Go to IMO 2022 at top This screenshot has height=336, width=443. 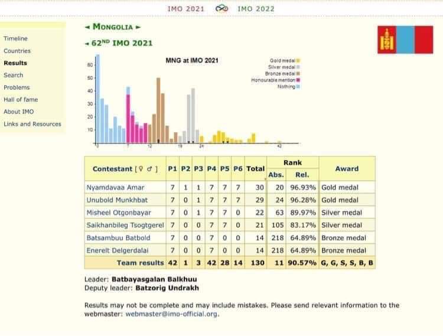click(x=256, y=9)
